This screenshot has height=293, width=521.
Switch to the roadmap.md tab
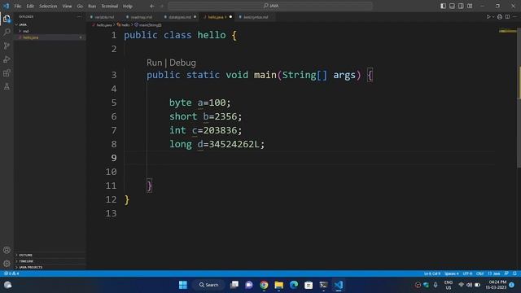(x=141, y=17)
